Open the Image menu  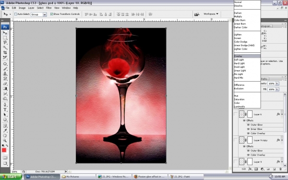point(22,8)
